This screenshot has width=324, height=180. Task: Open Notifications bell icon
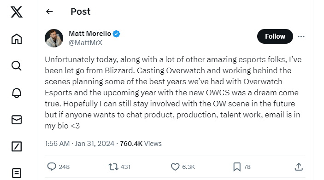coord(17,93)
